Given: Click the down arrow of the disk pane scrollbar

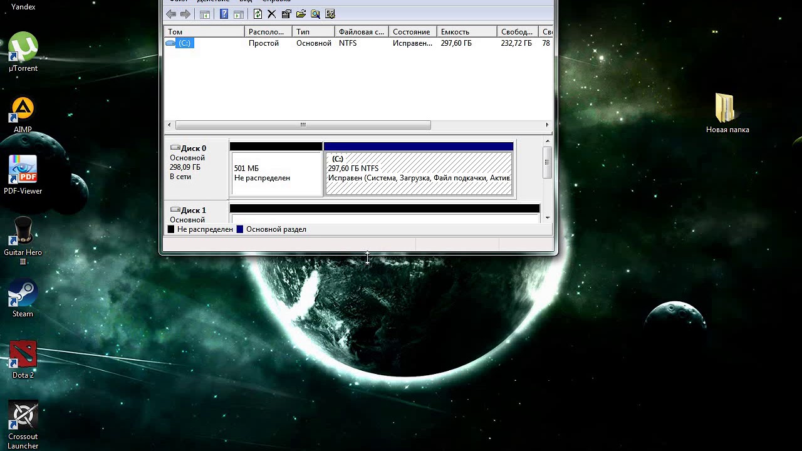Looking at the screenshot, I should (548, 217).
